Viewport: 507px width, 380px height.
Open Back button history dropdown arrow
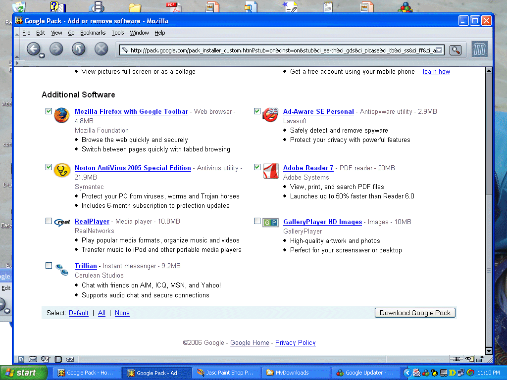pyautogui.click(x=42, y=56)
